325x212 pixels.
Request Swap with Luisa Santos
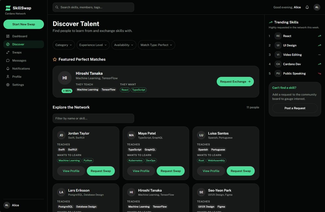(241, 171)
